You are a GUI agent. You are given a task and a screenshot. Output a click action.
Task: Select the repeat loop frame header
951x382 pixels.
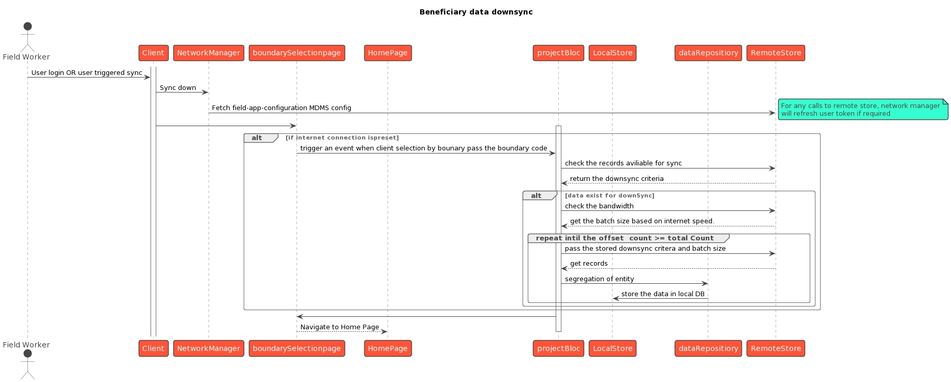coord(625,238)
